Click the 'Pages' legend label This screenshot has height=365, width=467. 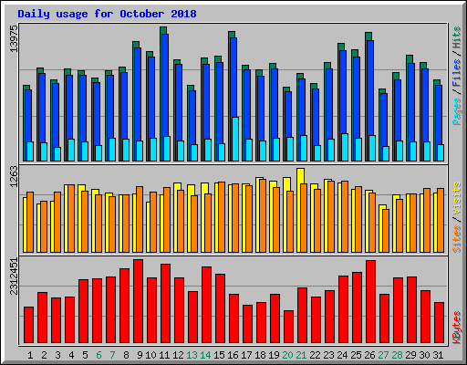pos(456,111)
